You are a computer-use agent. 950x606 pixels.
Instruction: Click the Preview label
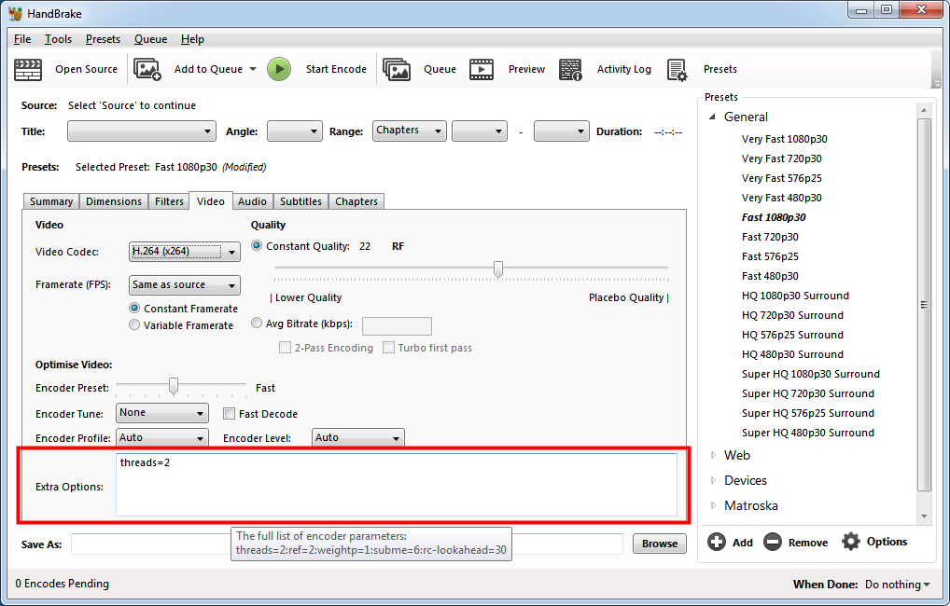(526, 69)
